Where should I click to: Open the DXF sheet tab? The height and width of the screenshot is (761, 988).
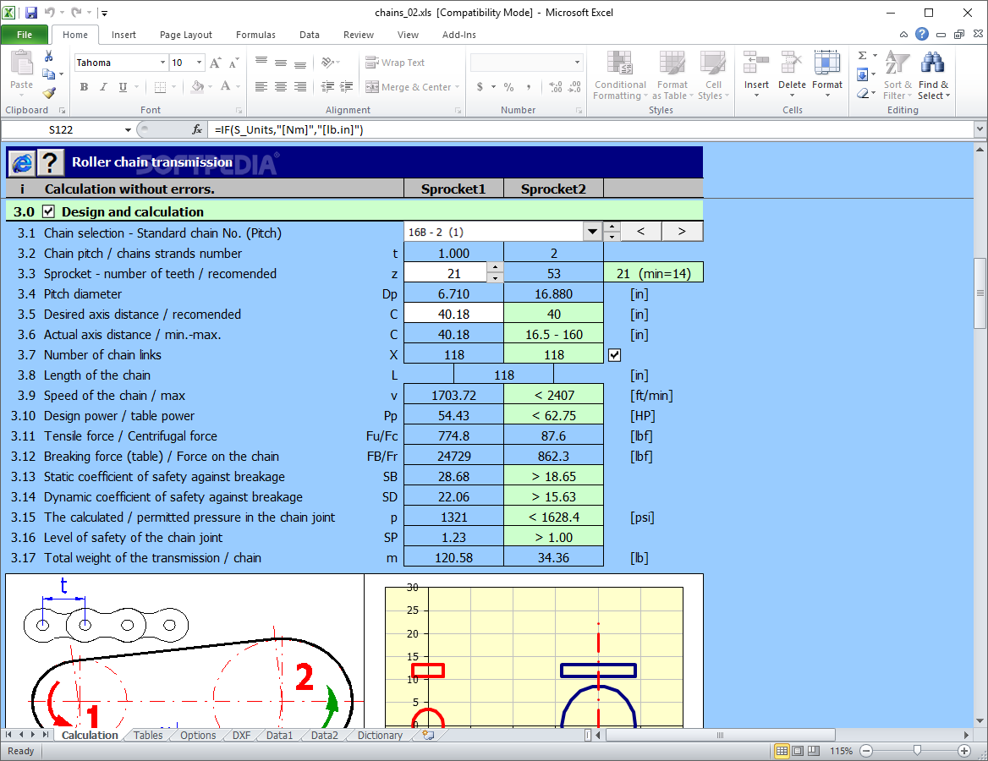pyautogui.click(x=241, y=735)
